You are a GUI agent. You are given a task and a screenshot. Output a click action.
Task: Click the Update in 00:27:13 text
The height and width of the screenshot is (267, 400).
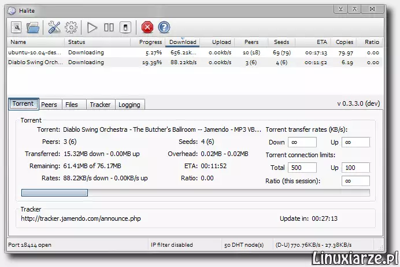[x=309, y=218]
